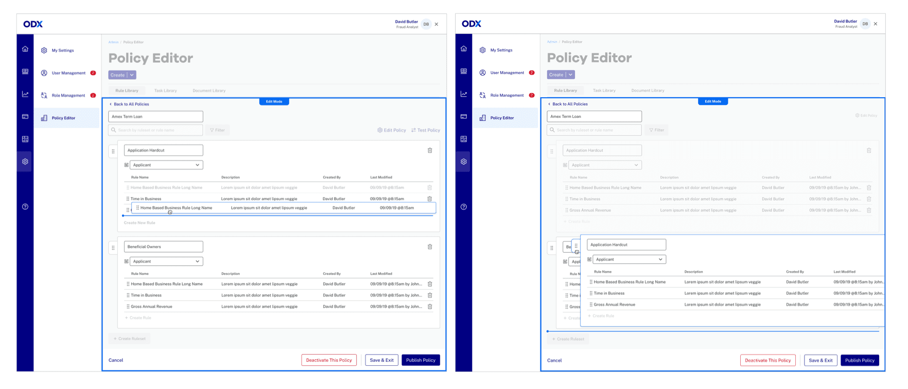Click Test Policy in left screen
908x389 pixels.
point(426,130)
